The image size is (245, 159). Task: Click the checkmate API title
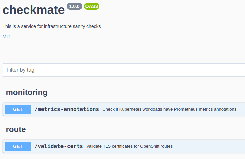(33, 10)
